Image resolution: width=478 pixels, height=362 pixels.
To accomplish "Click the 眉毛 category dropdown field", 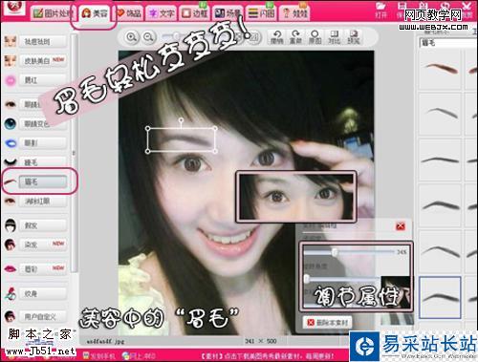I will point(447,43).
